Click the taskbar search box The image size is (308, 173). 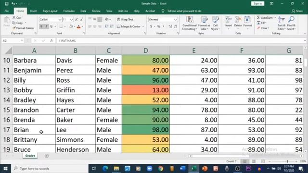click(50, 169)
